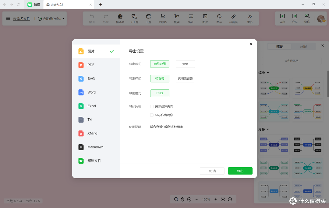The height and width of the screenshot is (208, 329).
Task: Select 思维导图 export form
Action: point(160,64)
